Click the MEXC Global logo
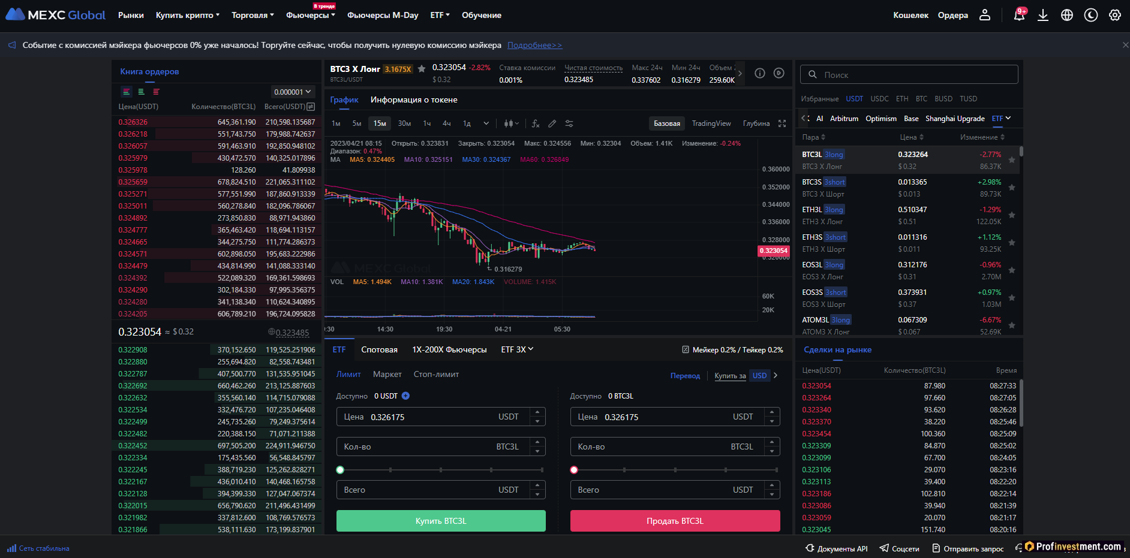The width and height of the screenshot is (1130, 558). pos(55,15)
